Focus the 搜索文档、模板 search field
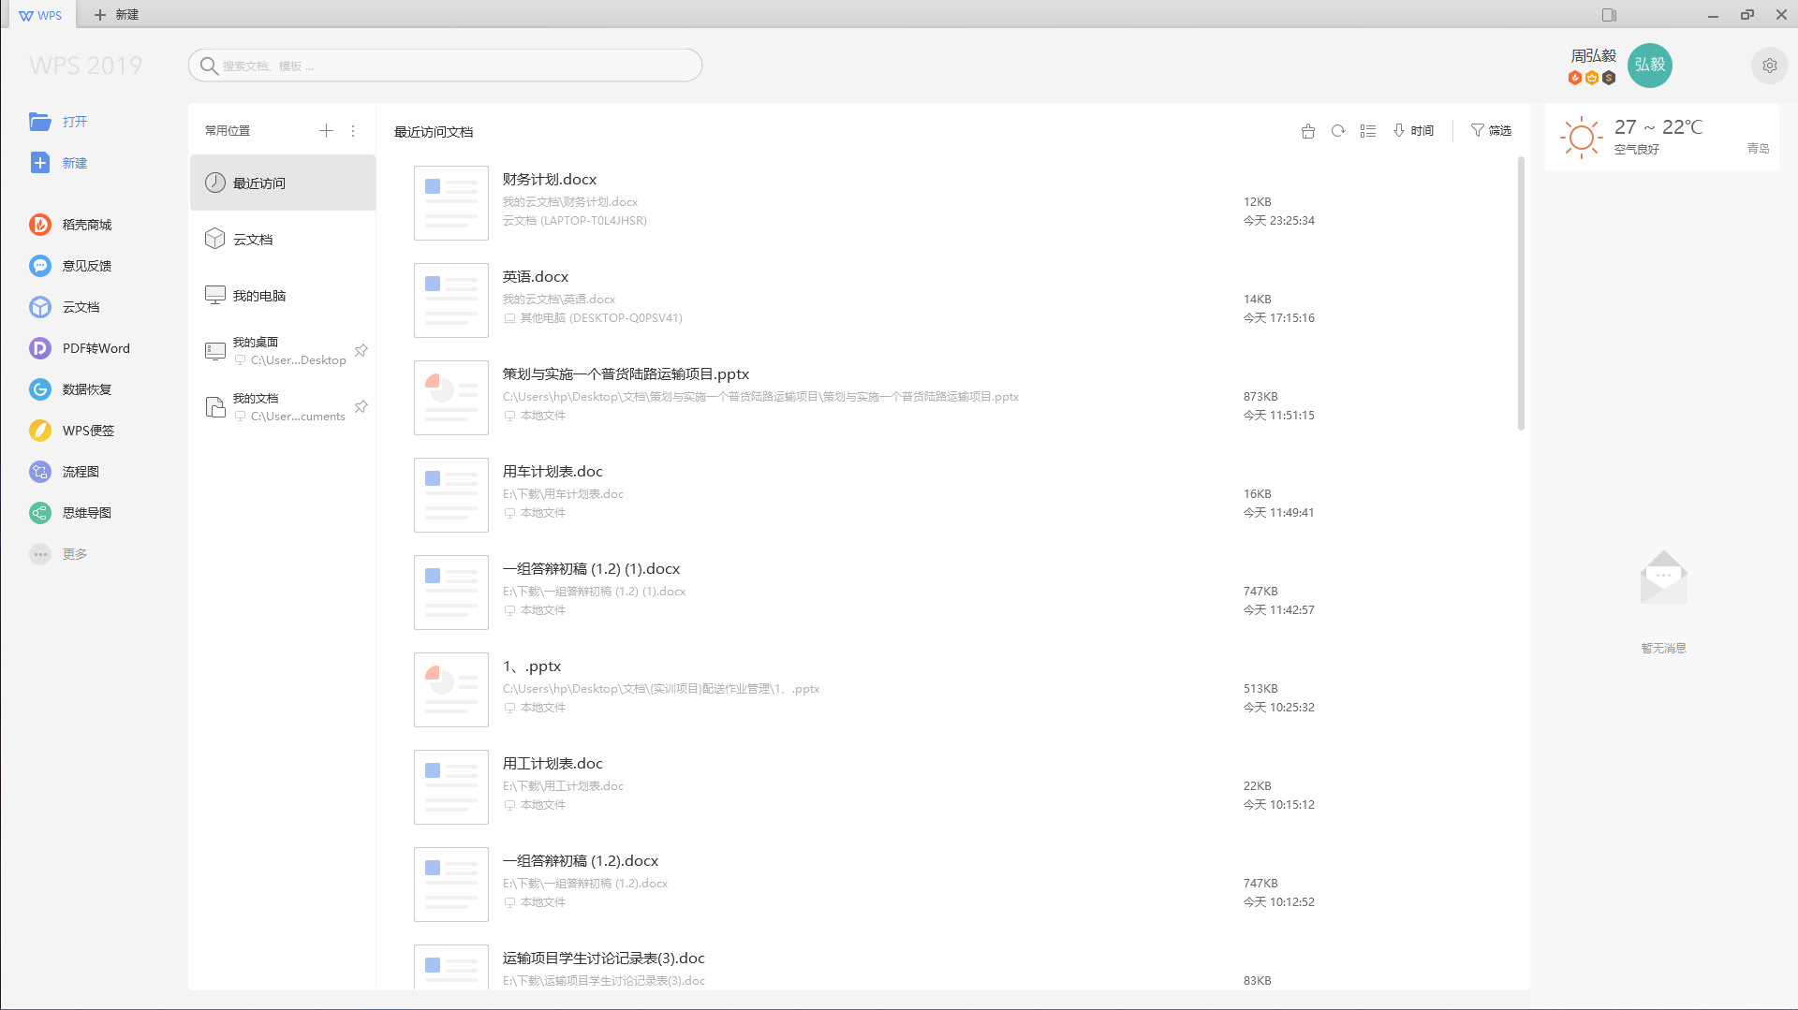The width and height of the screenshot is (1798, 1010). (x=445, y=66)
